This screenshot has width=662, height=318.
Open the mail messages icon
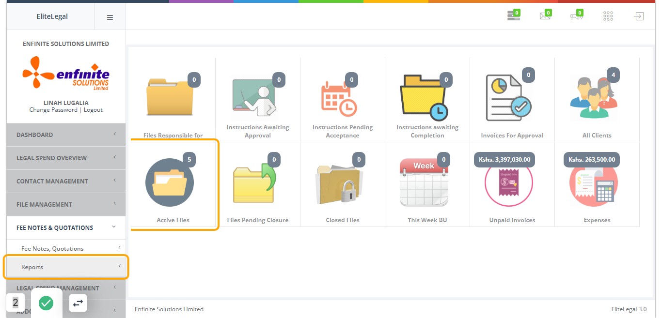tap(545, 16)
